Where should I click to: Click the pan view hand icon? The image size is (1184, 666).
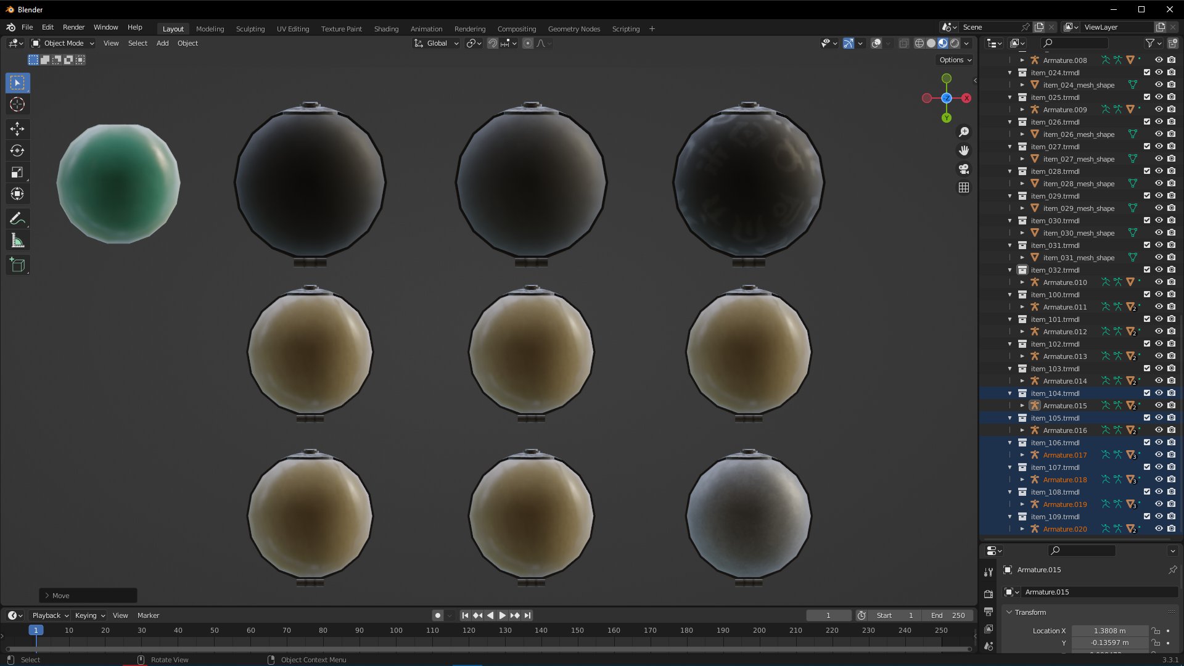click(x=964, y=150)
